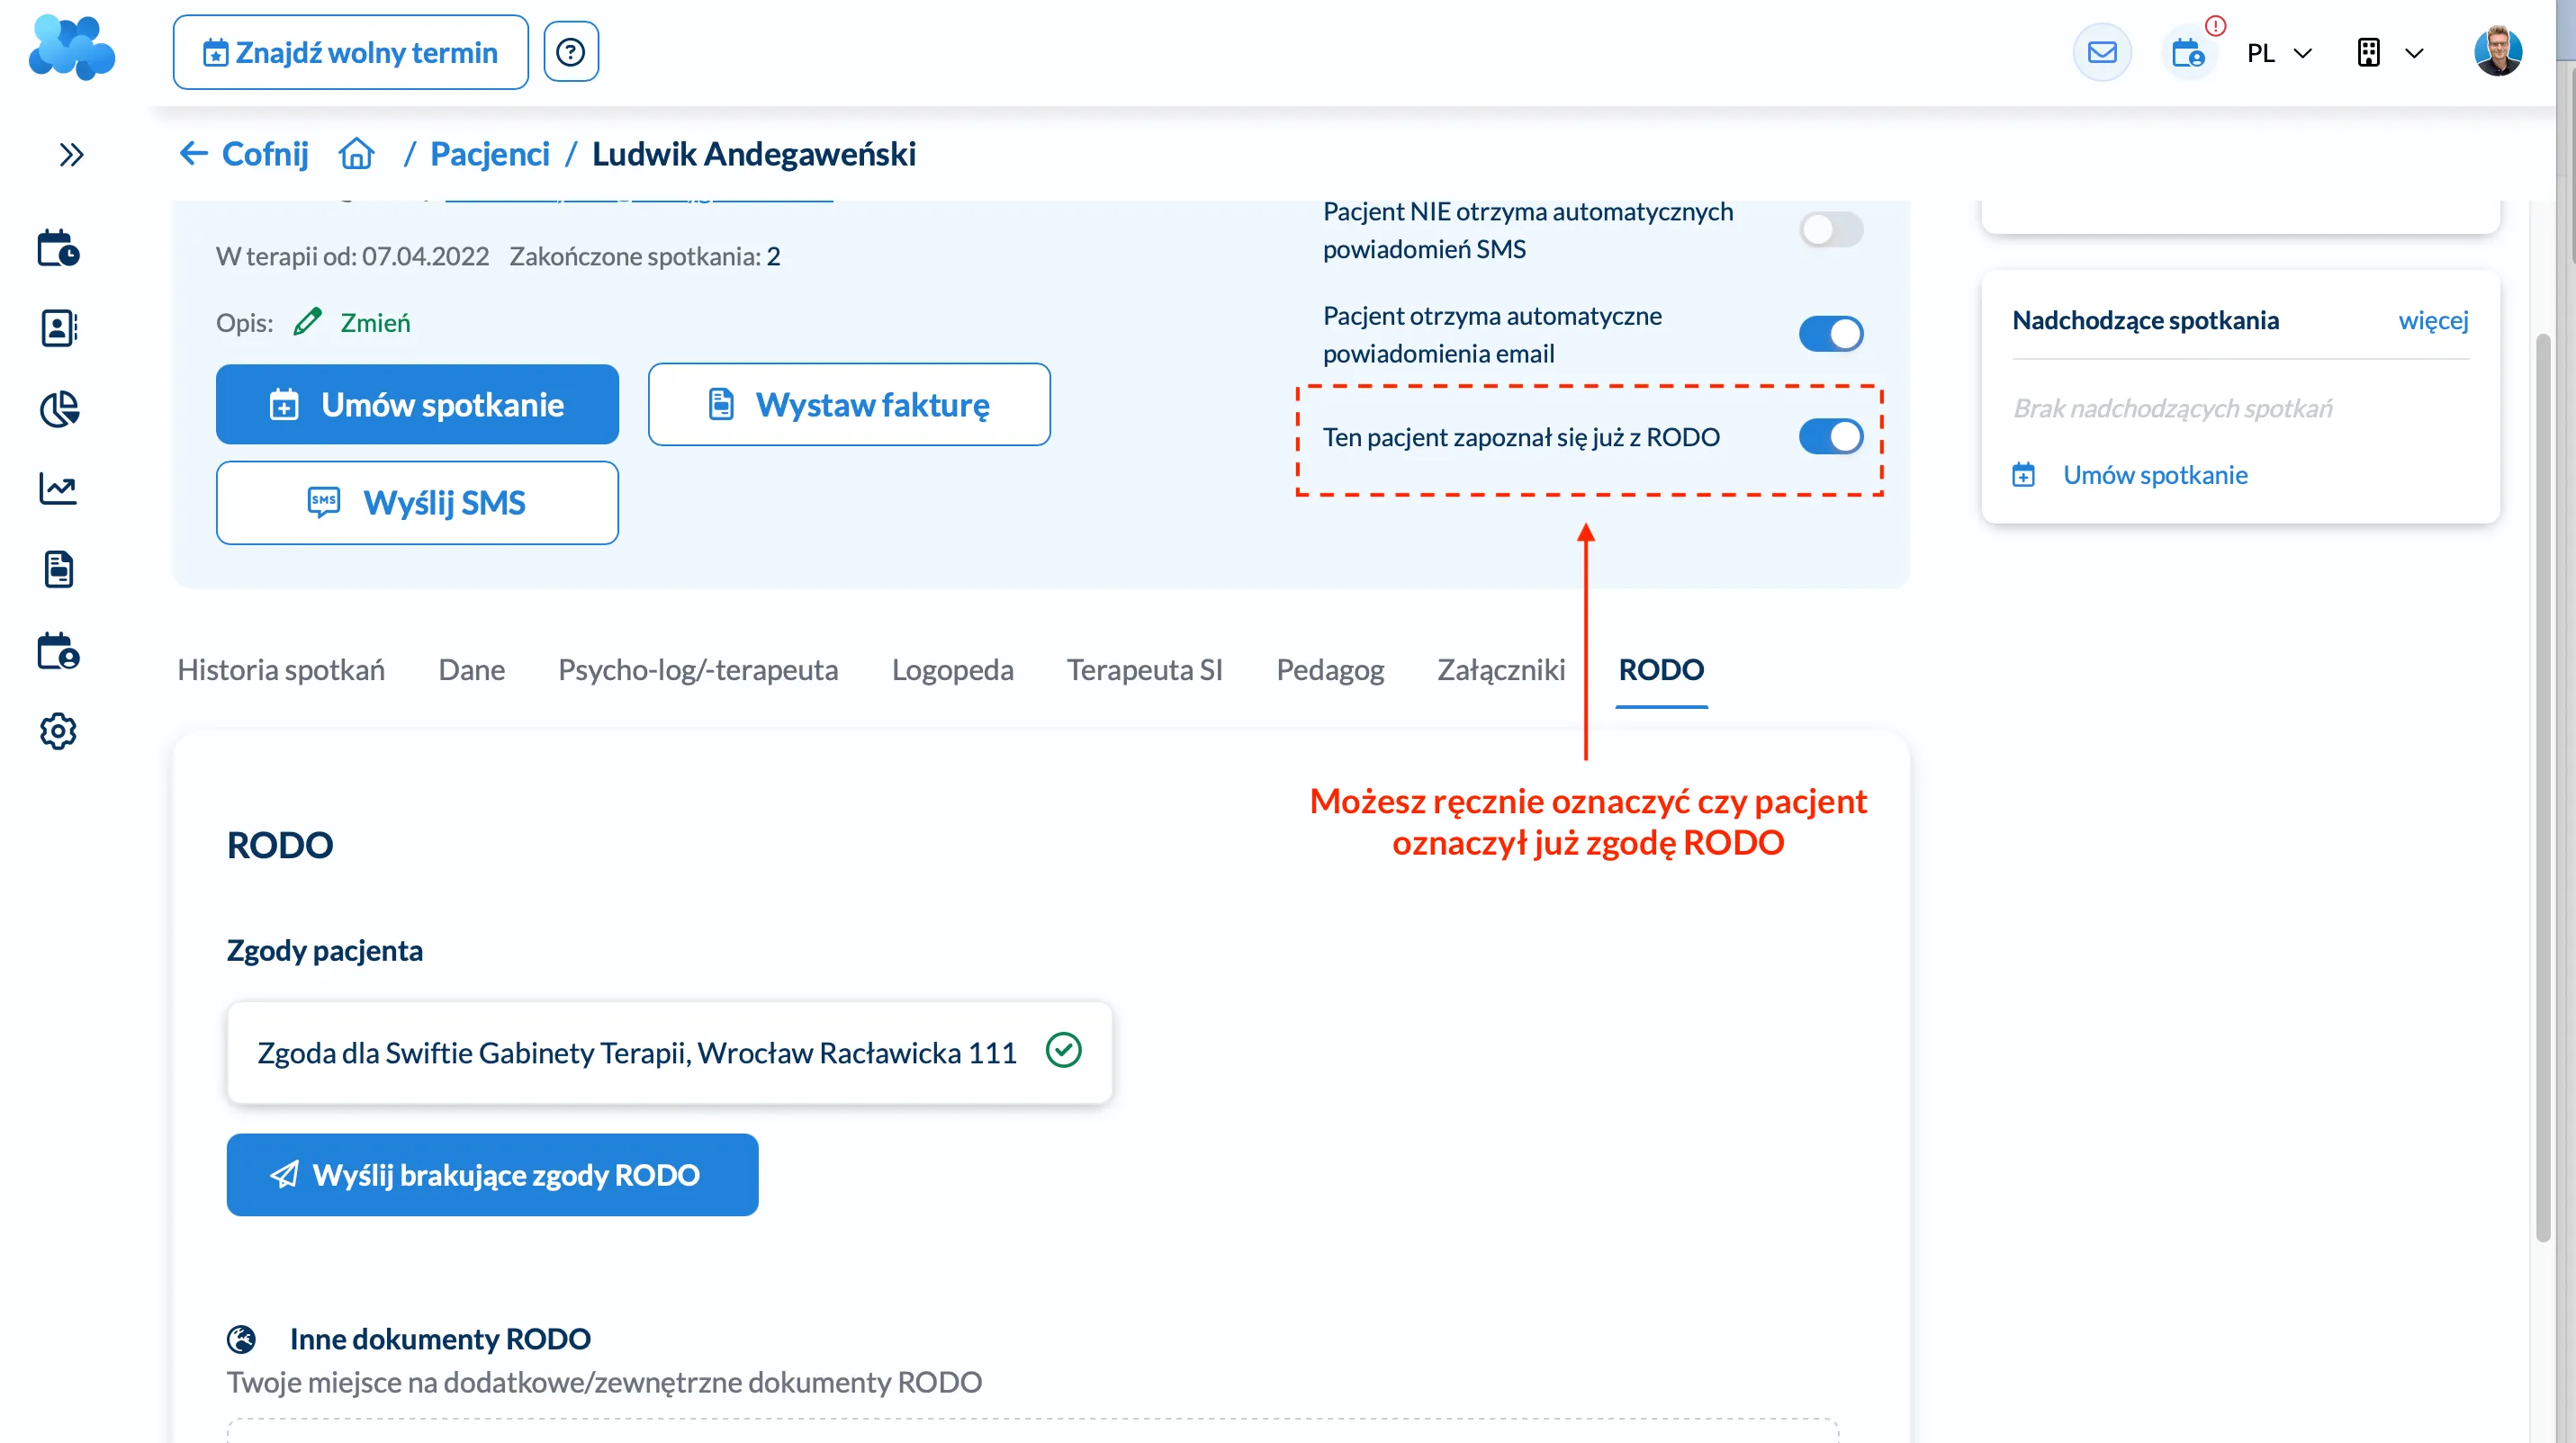Click the pencil icon next to Opis
This screenshot has height=1443, width=2576.
click(x=307, y=322)
